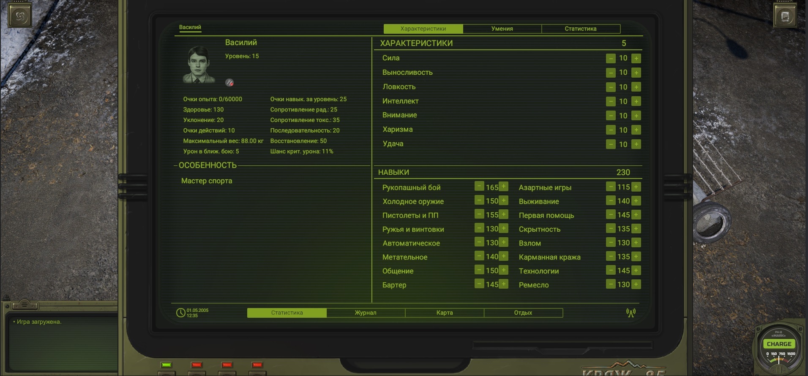Viewport: 808px width, 376px height.
Task: Add a point to Харизма
Action: [636, 130]
